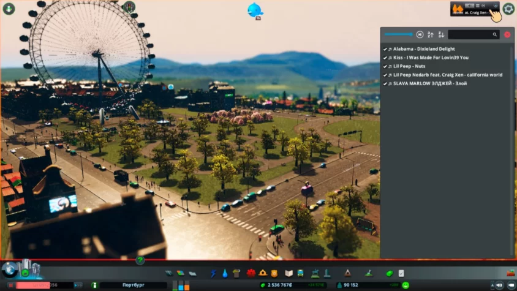Viewport: 517px width, 291px height.
Task: Open the Water and Sewage droplet menu
Action: (225, 273)
